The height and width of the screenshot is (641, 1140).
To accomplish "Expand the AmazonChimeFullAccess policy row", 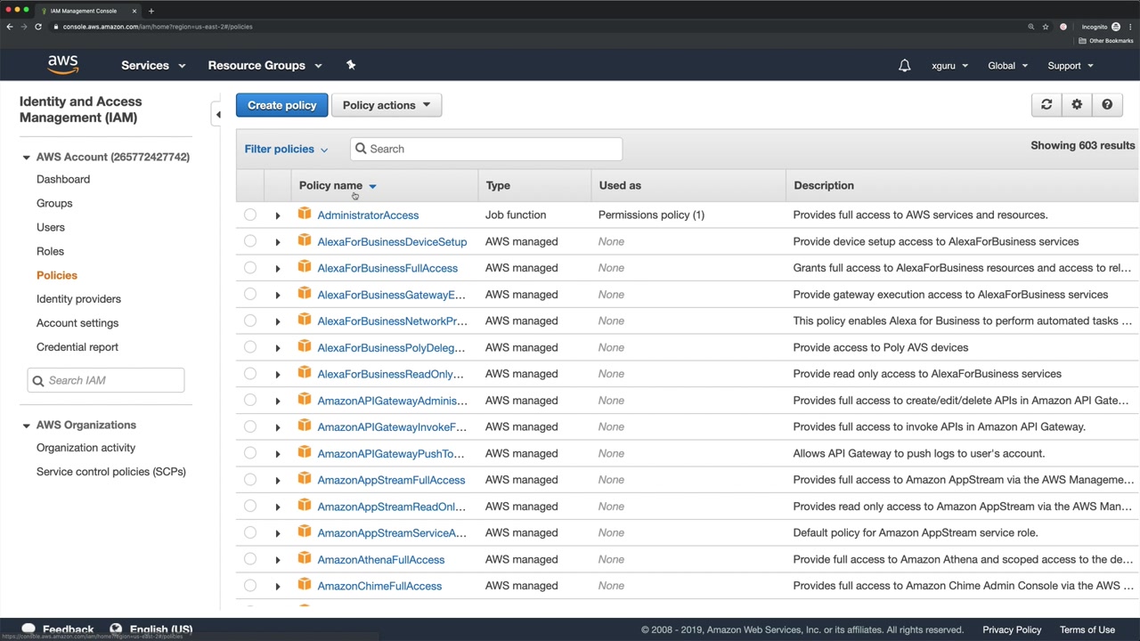I will tap(277, 586).
